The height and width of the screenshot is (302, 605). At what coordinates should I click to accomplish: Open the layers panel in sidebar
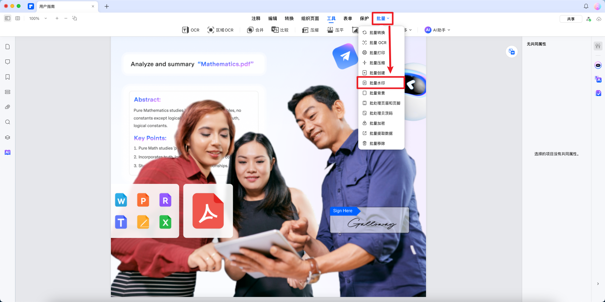8,137
